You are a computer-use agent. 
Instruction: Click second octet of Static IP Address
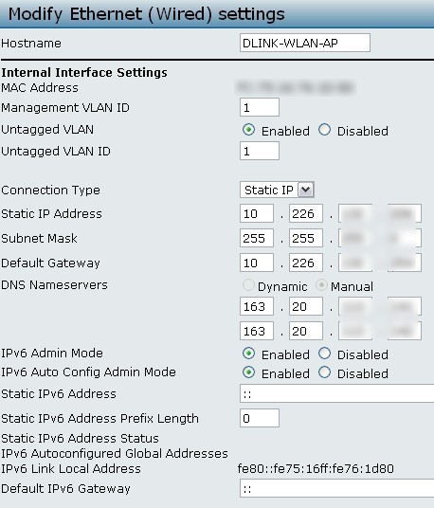coord(306,213)
